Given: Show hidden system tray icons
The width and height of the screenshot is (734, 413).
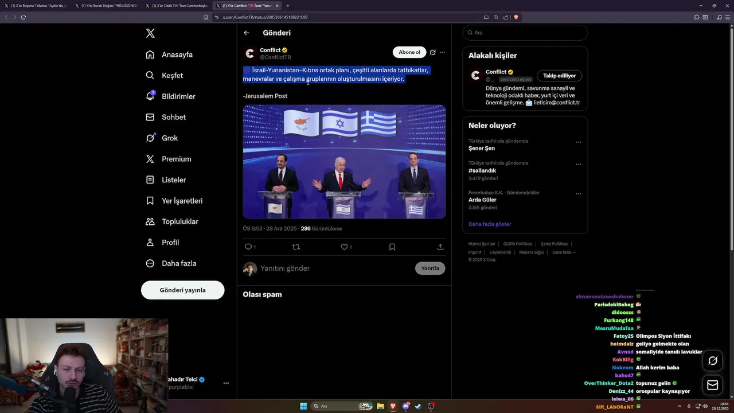Looking at the screenshot, I should point(679,406).
